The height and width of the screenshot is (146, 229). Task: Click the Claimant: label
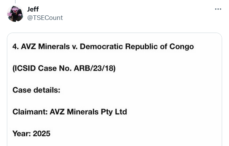tap(30, 112)
